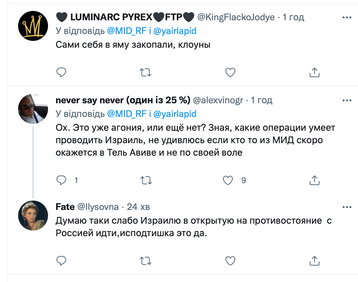Open the @MID_RF mention in first tweet
The image size is (358, 282).
tap(127, 31)
